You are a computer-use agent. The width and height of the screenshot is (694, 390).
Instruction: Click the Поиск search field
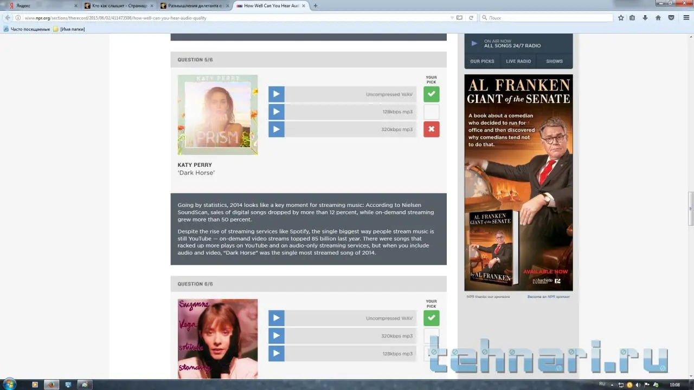point(546,18)
